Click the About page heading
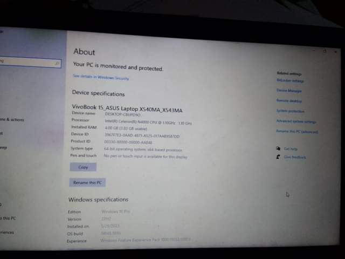The image size is (345, 259). pos(84,52)
